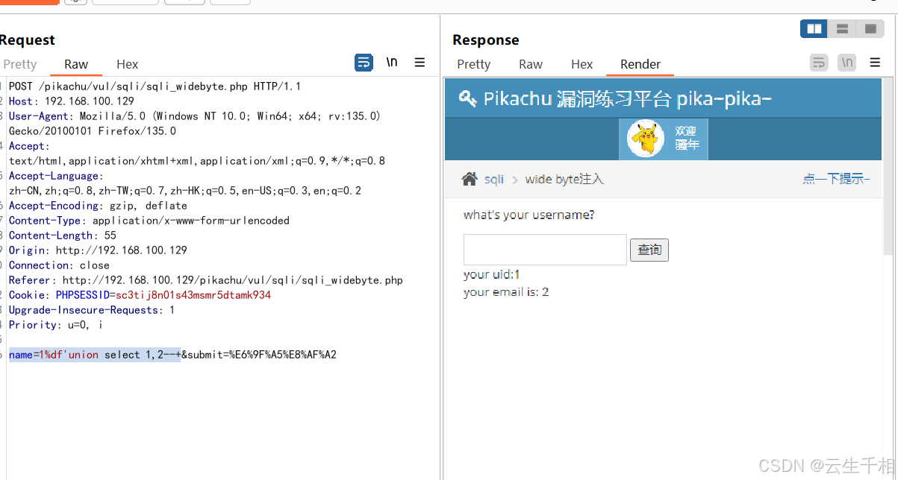898x480 pixels.
Task: Click the POST sqli_widebyte.php request line
Action: click(x=155, y=86)
